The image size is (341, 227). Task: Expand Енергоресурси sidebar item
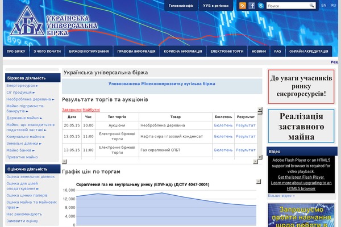(x=22, y=86)
